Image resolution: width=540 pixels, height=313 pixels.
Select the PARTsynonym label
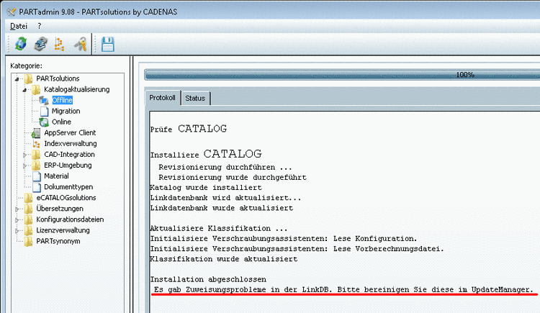(58, 241)
